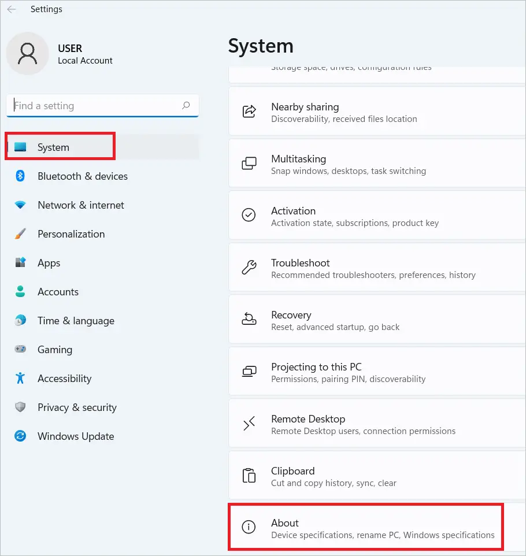Click the back arrow

(x=13, y=9)
